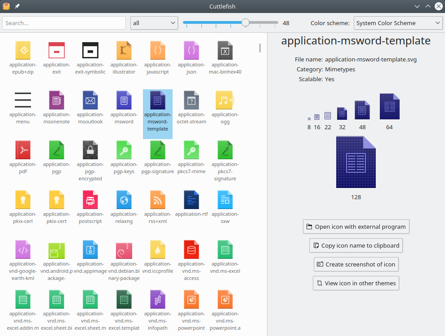The height and width of the screenshot is (336, 445).
Task: Click the application-msoutlook icon
Action: coord(90,100)
